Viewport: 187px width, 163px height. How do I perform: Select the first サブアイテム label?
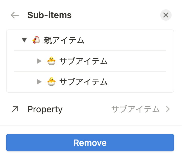click(83, 61)
